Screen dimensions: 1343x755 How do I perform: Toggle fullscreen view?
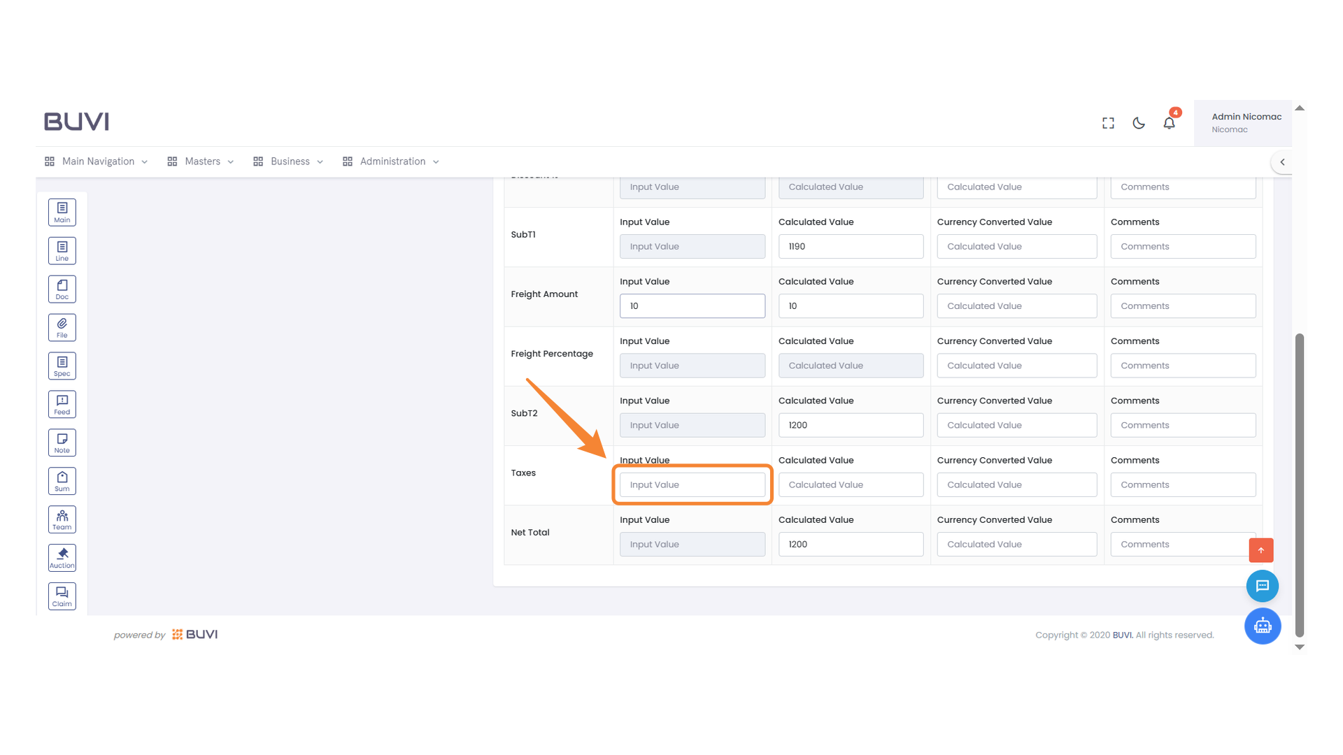[x=1107, y=122]
